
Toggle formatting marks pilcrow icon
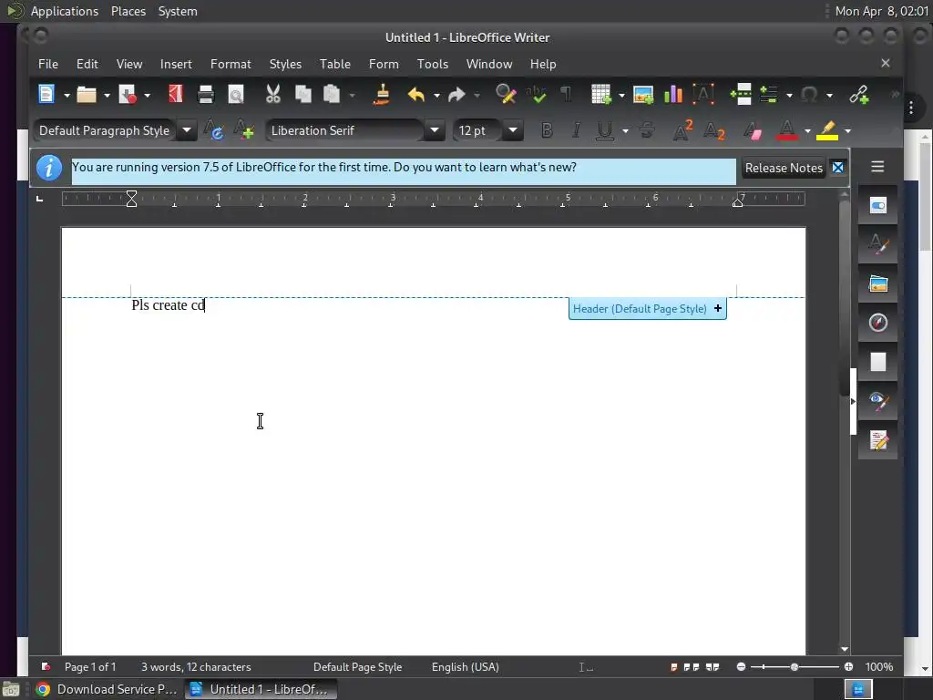click(566, 94)
